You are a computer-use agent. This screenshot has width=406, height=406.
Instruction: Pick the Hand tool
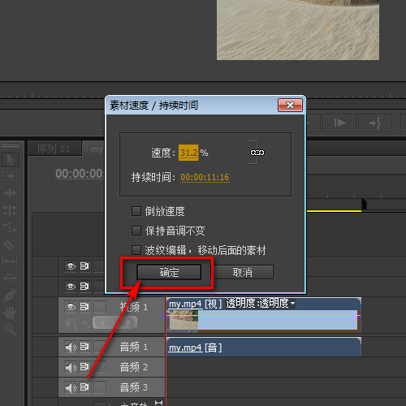[x=10, y=313]
